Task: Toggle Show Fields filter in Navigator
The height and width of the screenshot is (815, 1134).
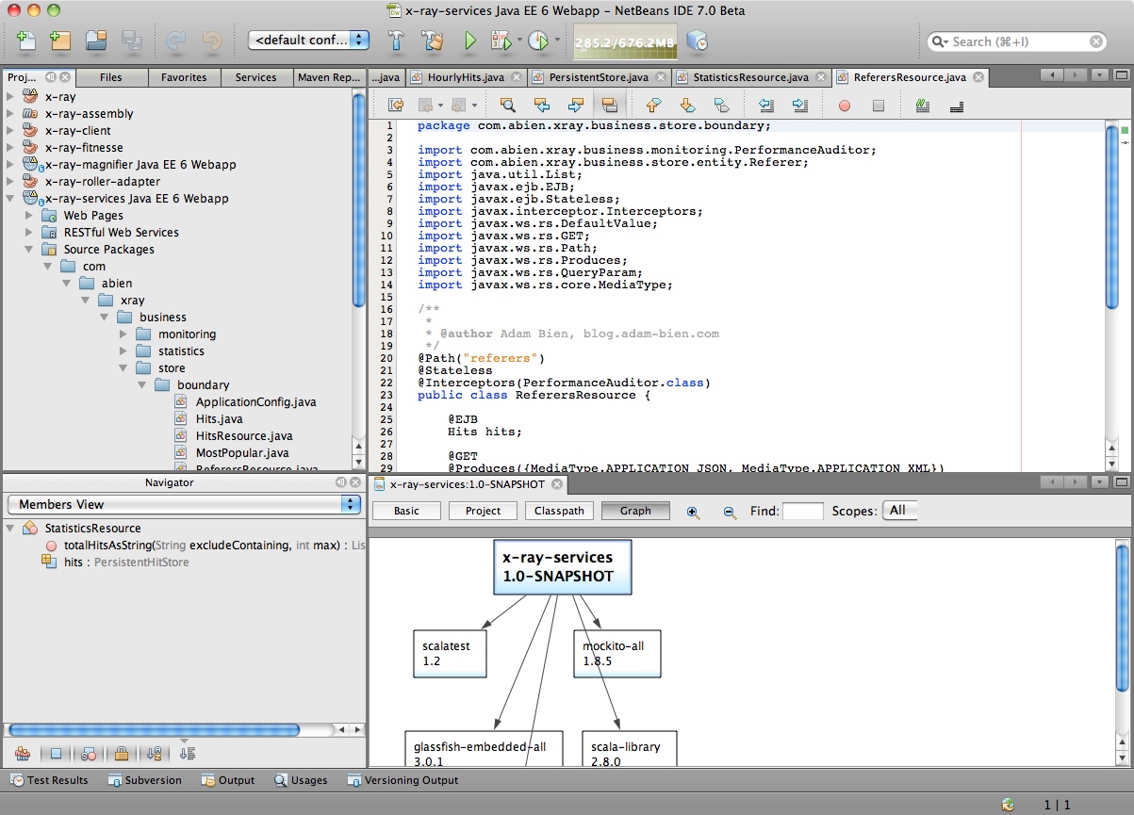Action: (56, 753)
